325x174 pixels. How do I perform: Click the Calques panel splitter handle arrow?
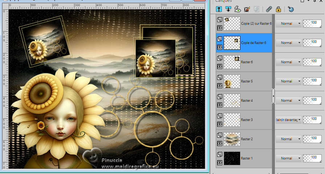tap(273, 96)
